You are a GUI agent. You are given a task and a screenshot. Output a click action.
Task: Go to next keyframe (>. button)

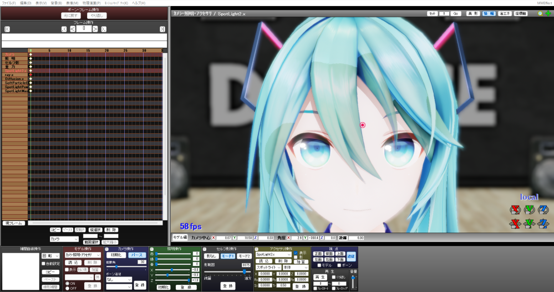point(104,29)
